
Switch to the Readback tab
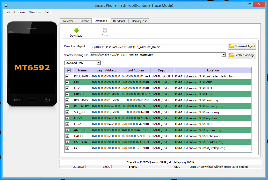tap(119, 21)
